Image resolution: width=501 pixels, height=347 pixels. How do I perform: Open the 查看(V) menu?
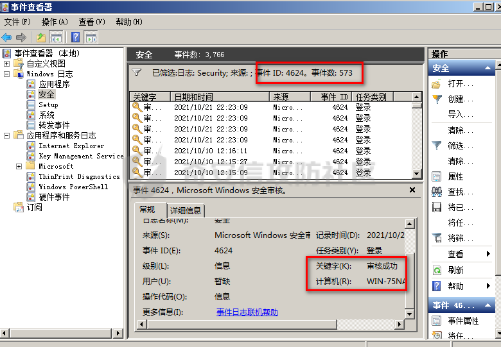92,22
